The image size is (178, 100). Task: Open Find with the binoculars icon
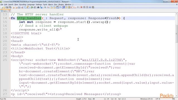point(38,7)
